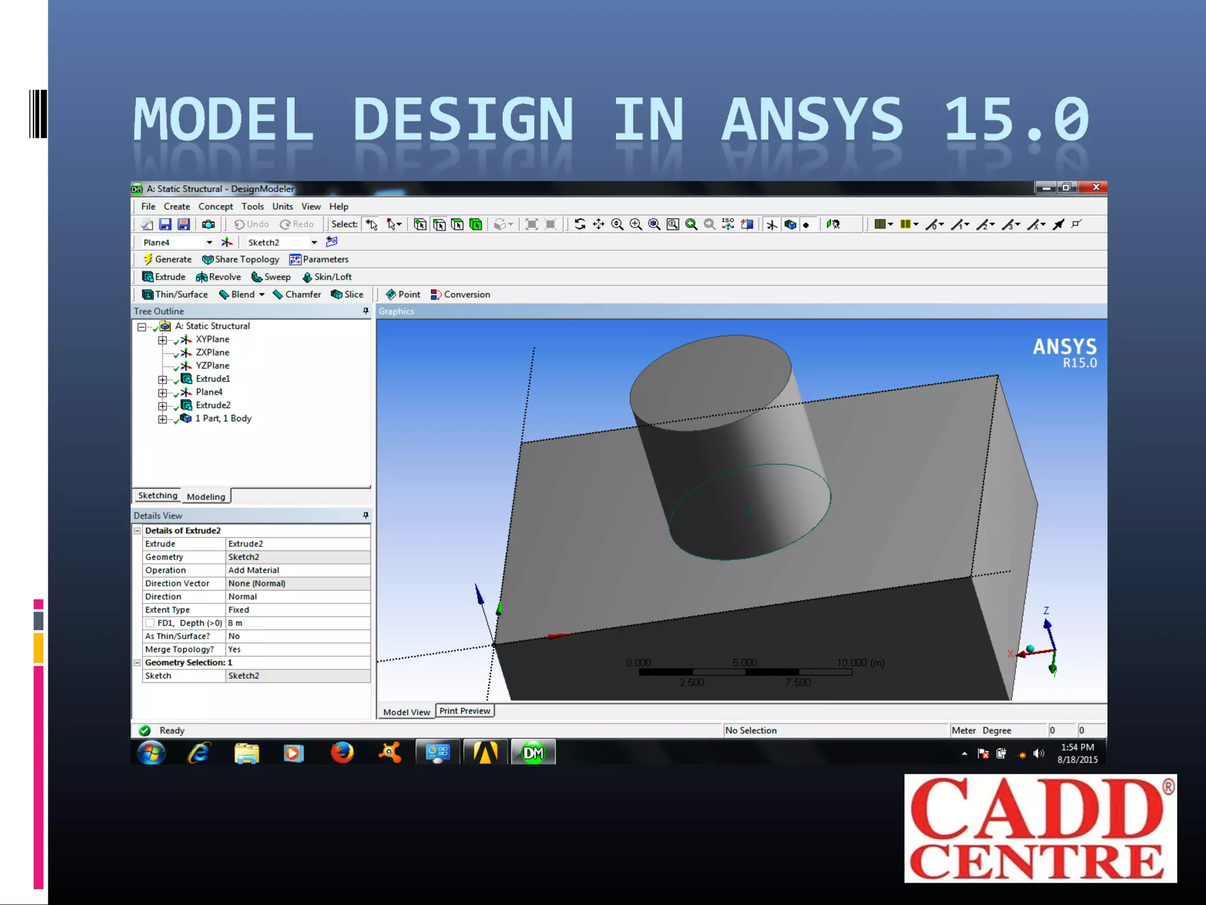The width and height of the screenshot is (1206, 905).
Task: Collapse the Details of Extrude2 section
Action: click(x=137, y=530)
